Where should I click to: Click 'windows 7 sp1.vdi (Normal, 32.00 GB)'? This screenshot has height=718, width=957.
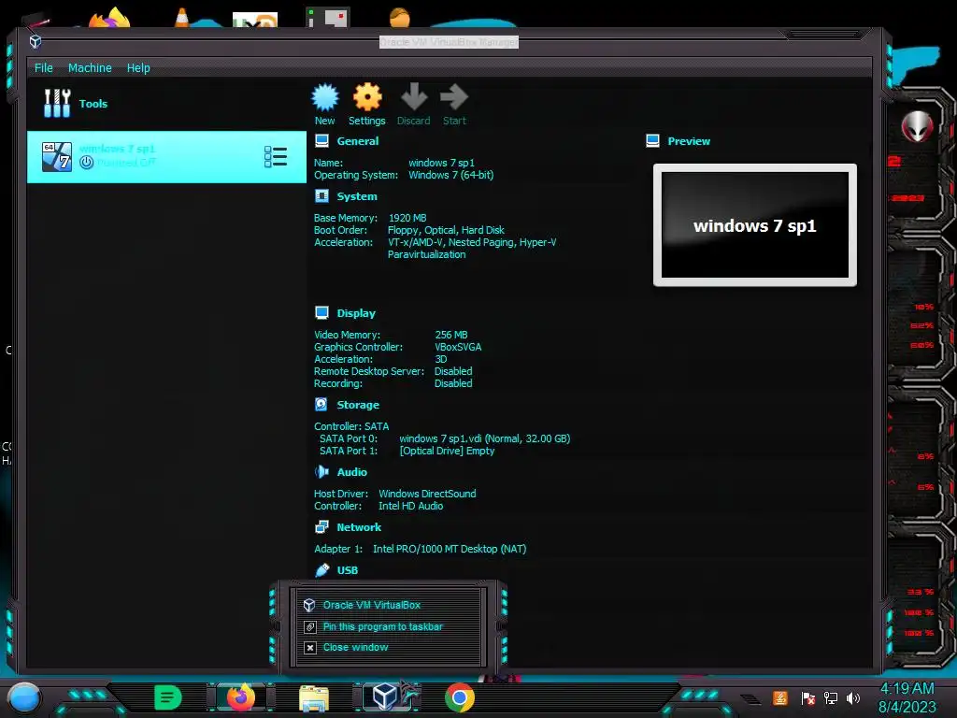click(x=485, y=438)
